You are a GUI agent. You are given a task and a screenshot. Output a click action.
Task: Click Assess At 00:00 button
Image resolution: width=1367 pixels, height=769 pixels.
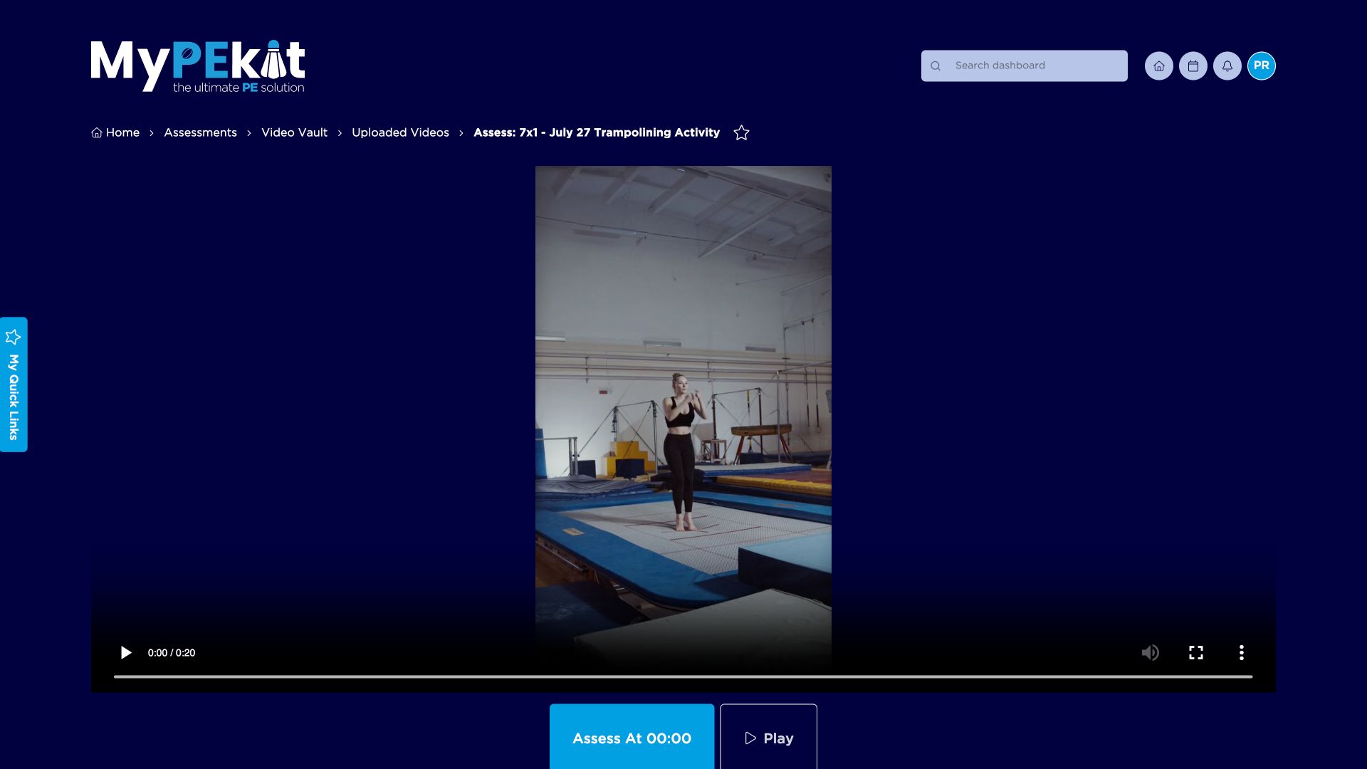pyautogui.click(x=632, y=738)
